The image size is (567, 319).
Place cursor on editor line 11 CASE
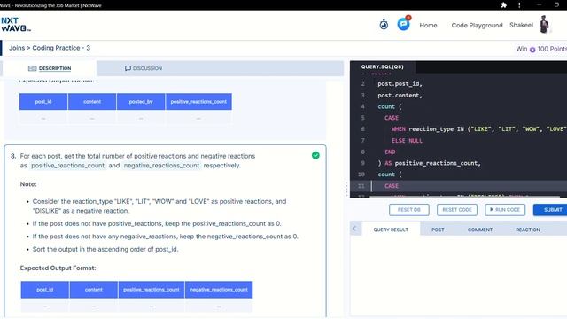coord(392,186)
